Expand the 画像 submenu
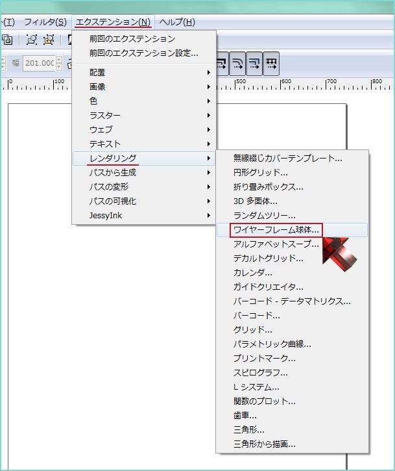Image resolution: width=395 pixels, height=471 pixels. (143, 87)
